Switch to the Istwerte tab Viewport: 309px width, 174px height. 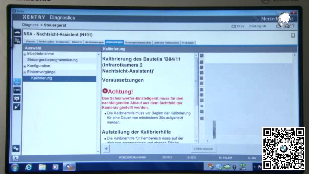77,42
